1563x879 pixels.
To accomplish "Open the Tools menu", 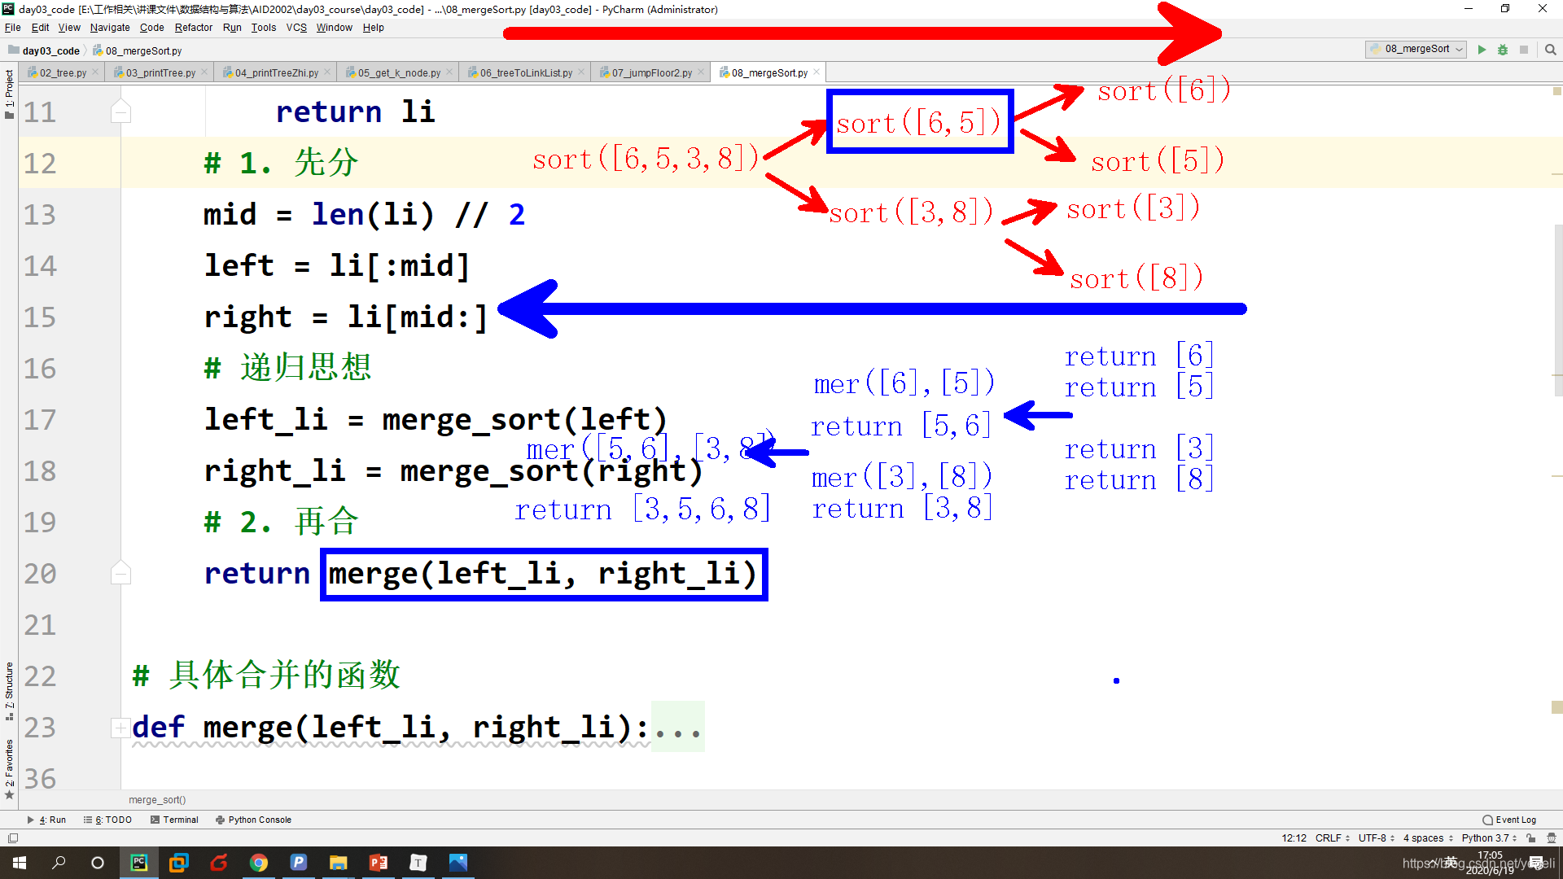I will (x=264, y=28).
